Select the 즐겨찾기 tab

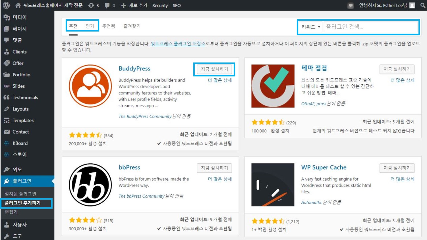(132, 26)
